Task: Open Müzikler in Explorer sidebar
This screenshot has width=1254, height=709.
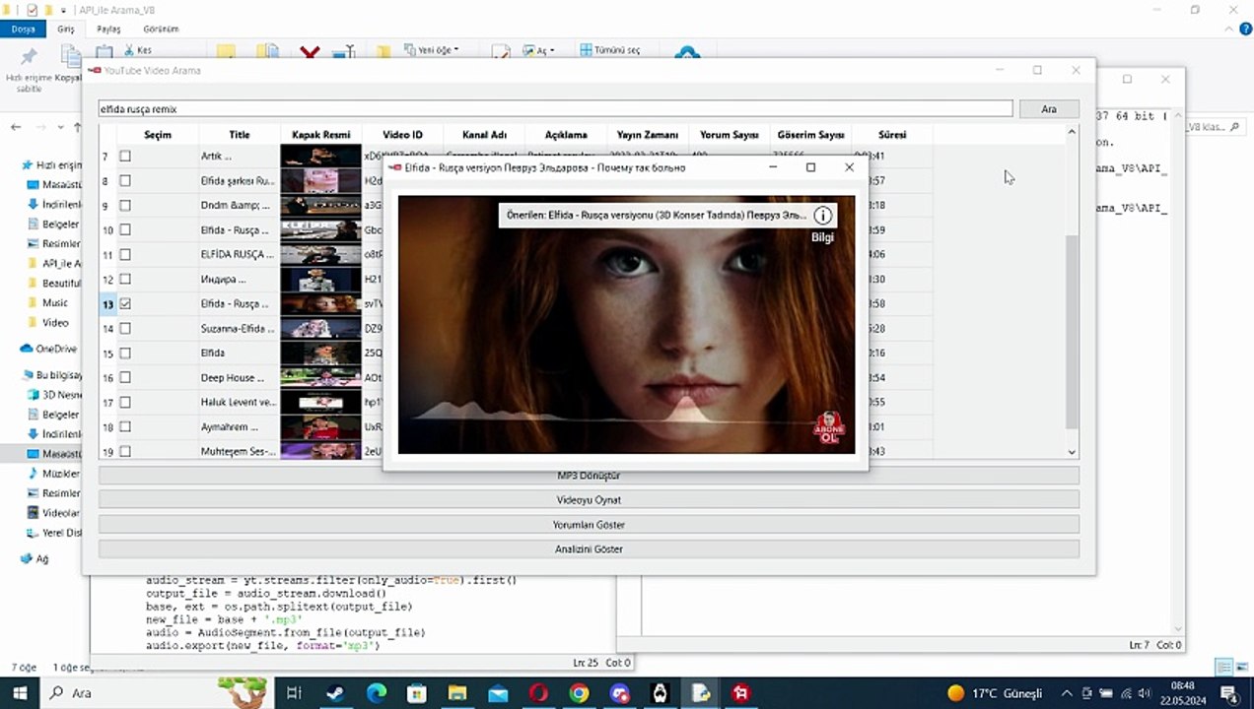Action: coord(53,474)
